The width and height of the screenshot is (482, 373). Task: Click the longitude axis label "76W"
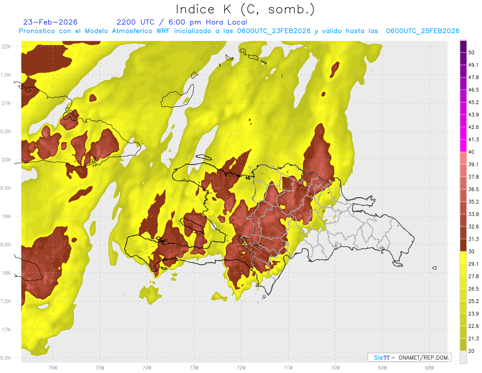[x=53, y=367]
